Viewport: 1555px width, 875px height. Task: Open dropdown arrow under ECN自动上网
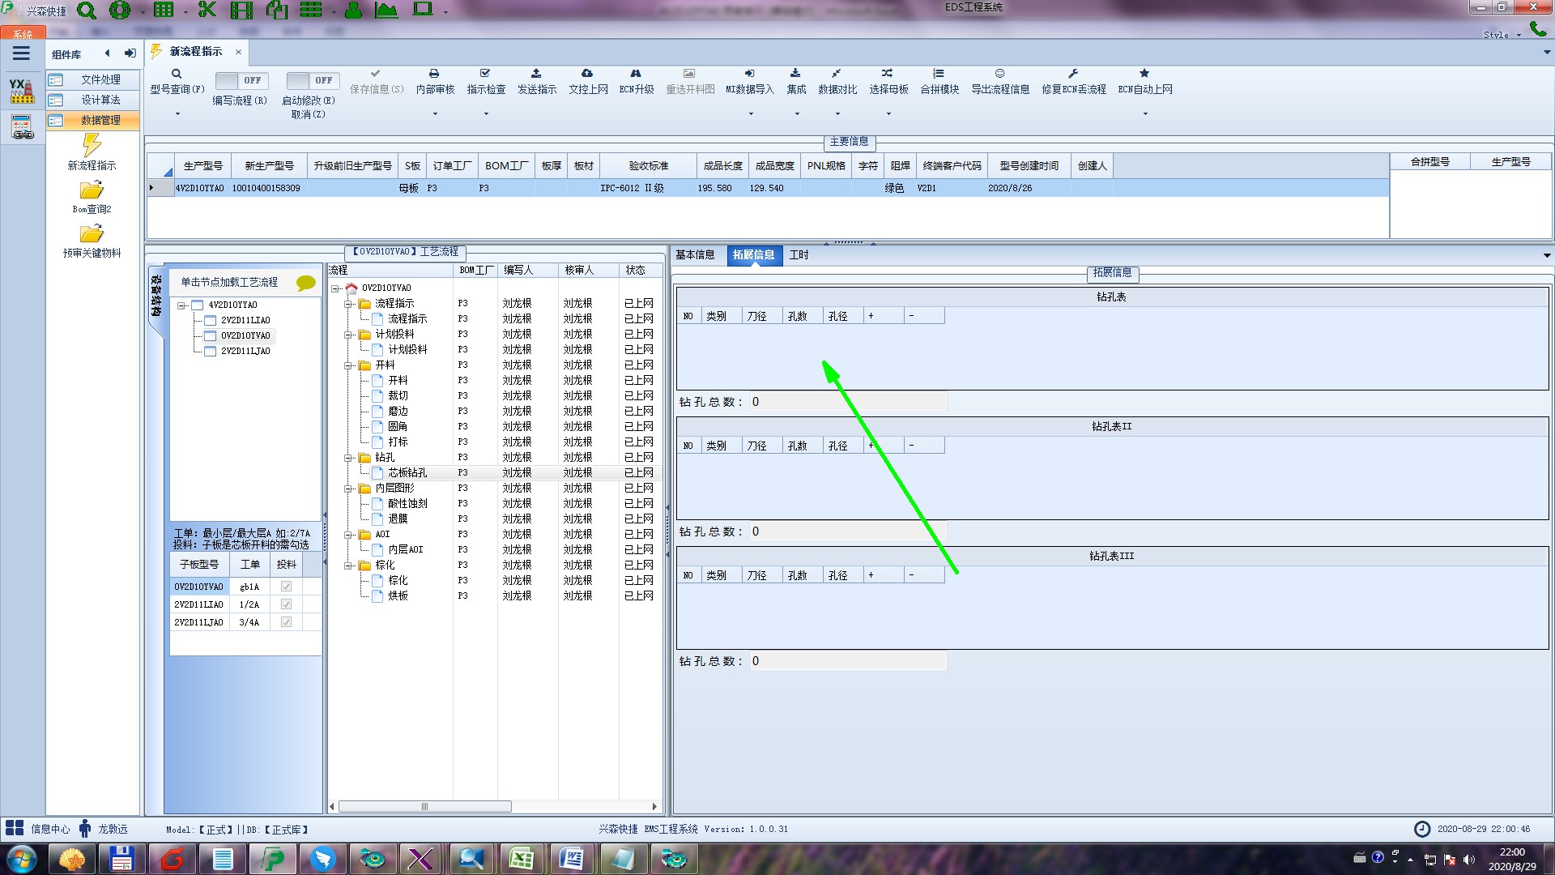click(1144, 114)
